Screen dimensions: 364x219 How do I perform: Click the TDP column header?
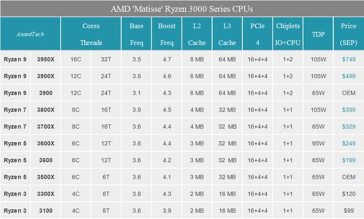(x=318, y=34)
